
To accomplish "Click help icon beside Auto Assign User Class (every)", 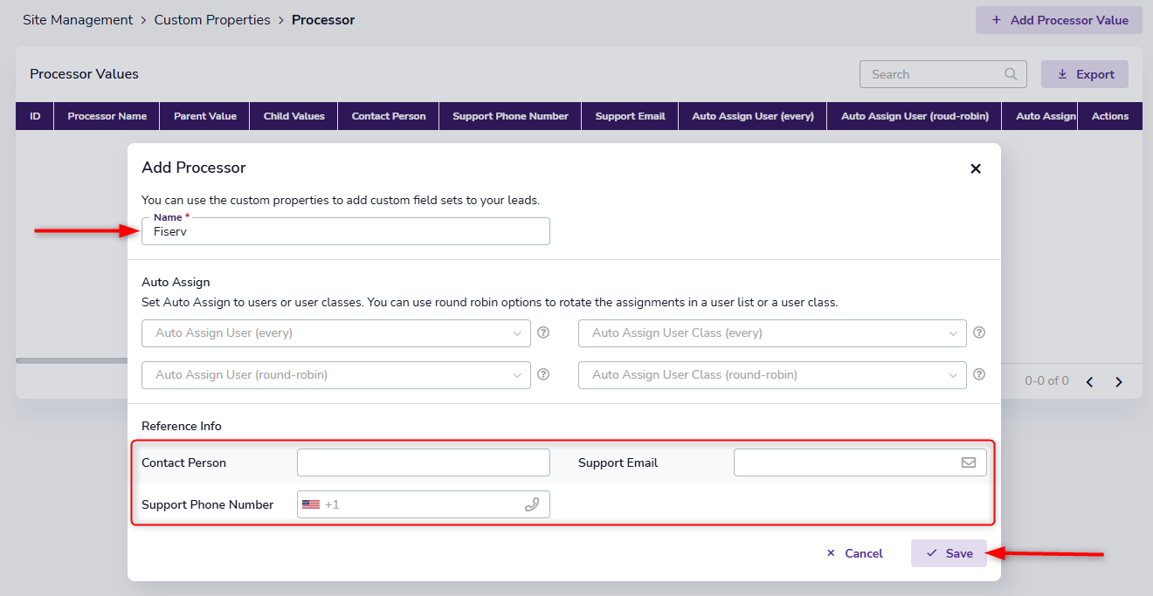I will [979, 332].
